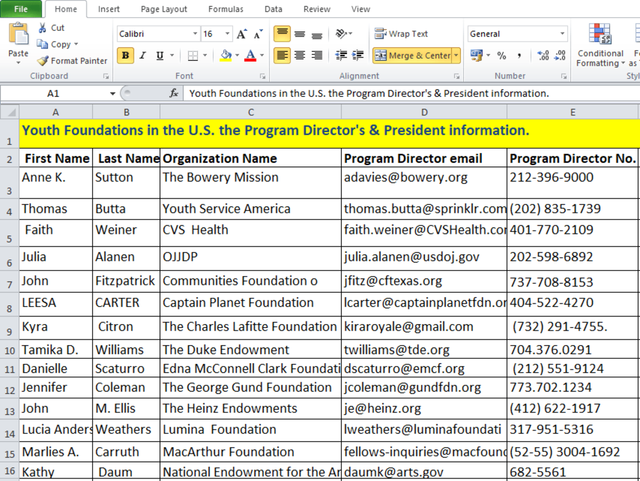
Task: Open the Paste options dropdown arrow
Action: click(x=19, y=63)
